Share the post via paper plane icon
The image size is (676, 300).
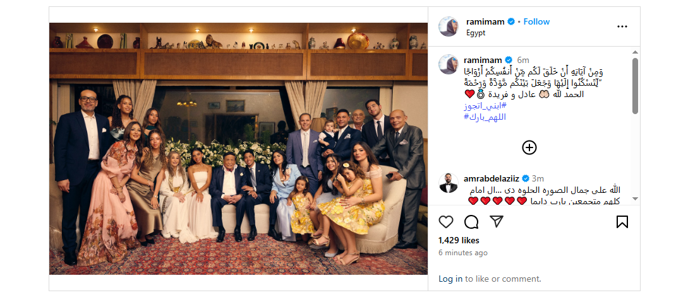pyautogui.click(x=497, y=222)
